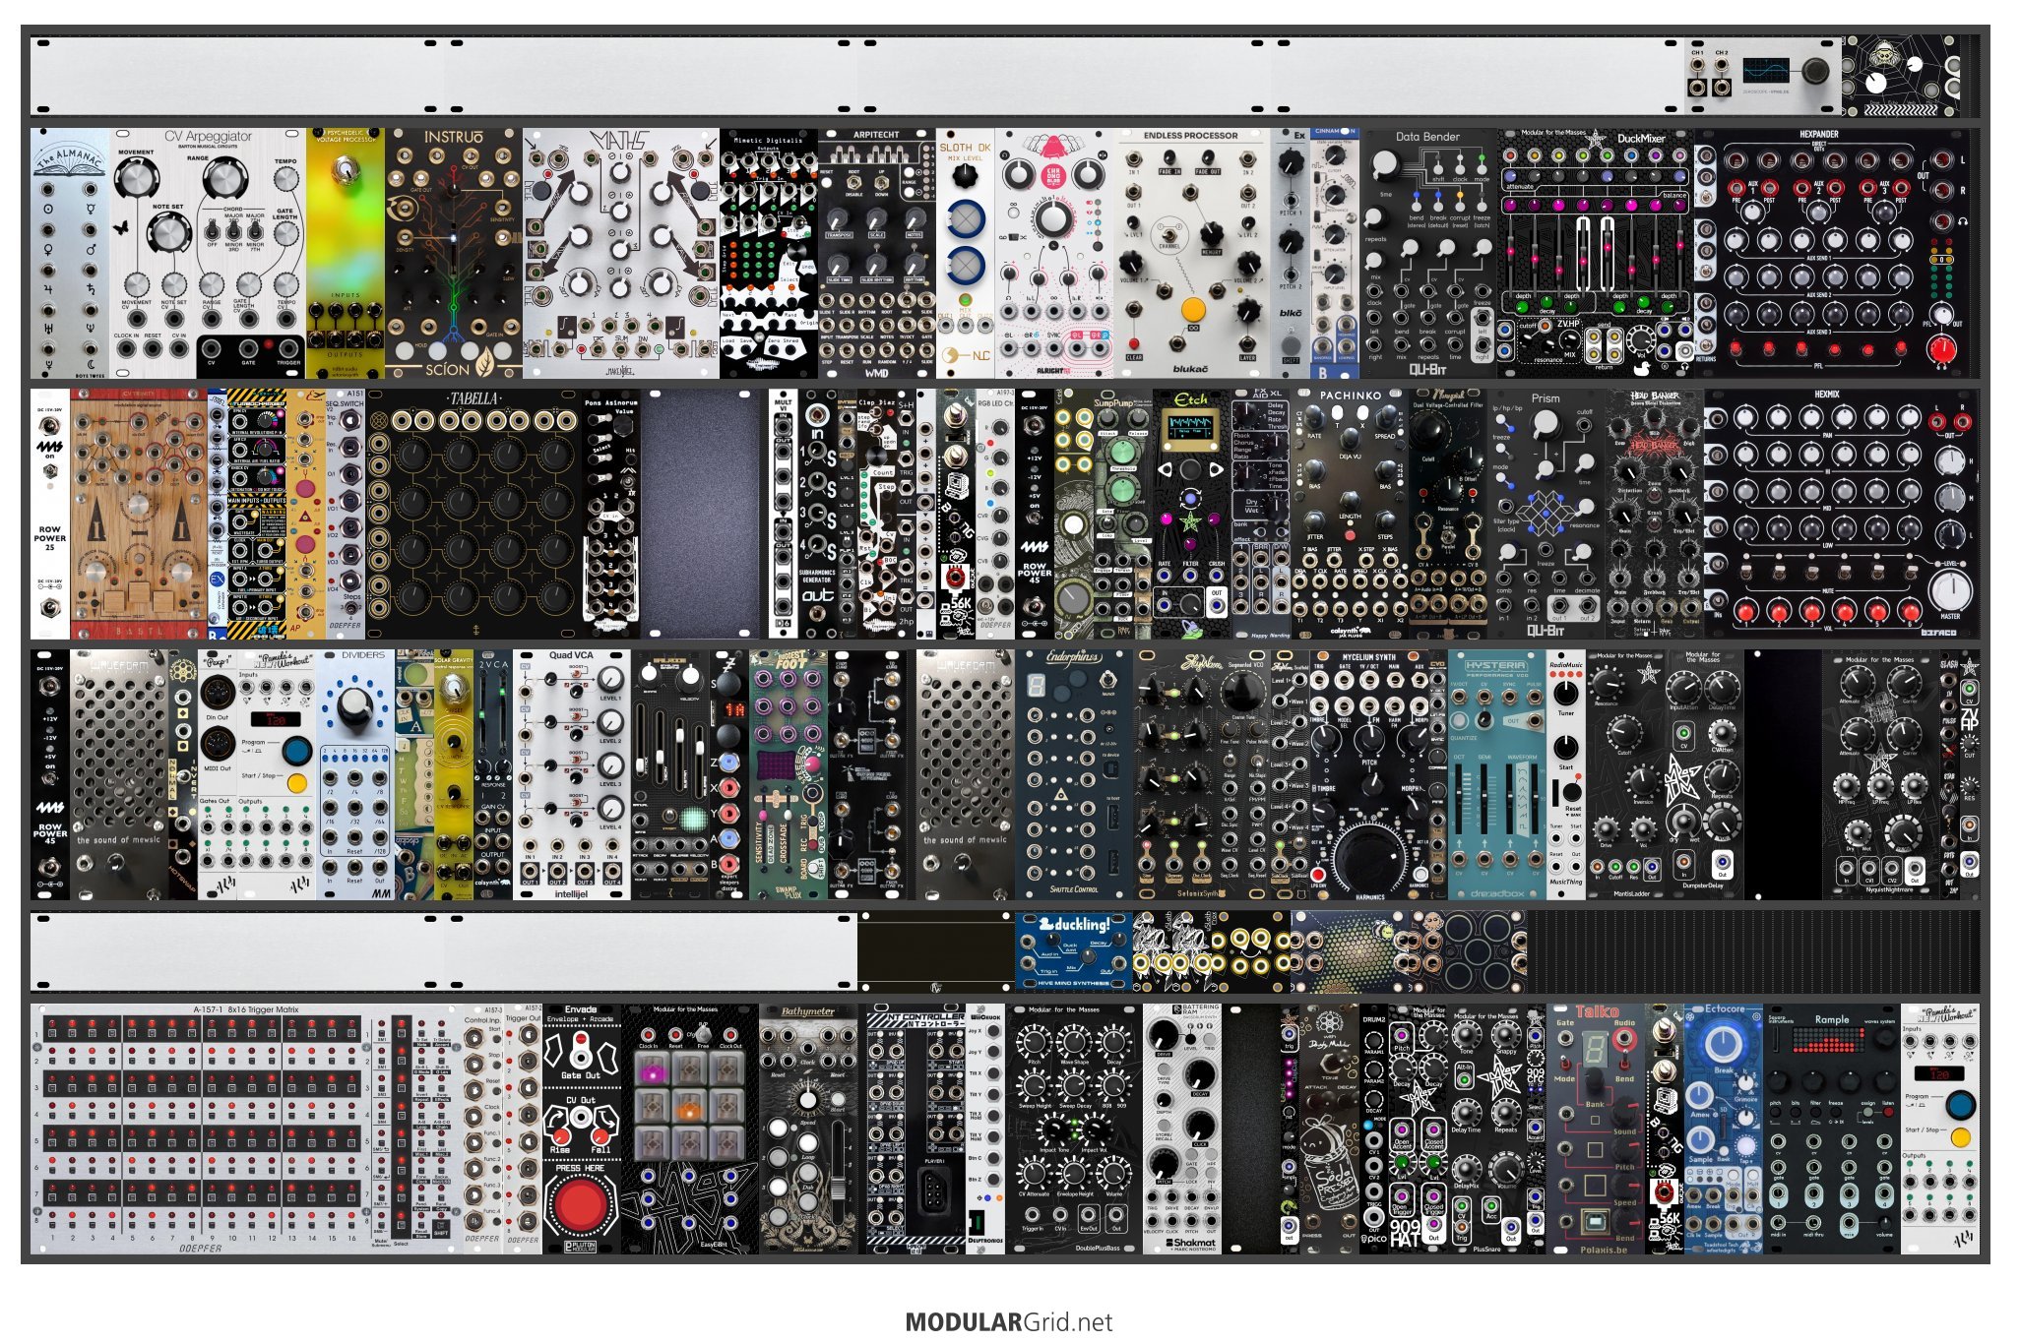
Task: Click the large red knob on Hexpander
Action: (1941, 349)
